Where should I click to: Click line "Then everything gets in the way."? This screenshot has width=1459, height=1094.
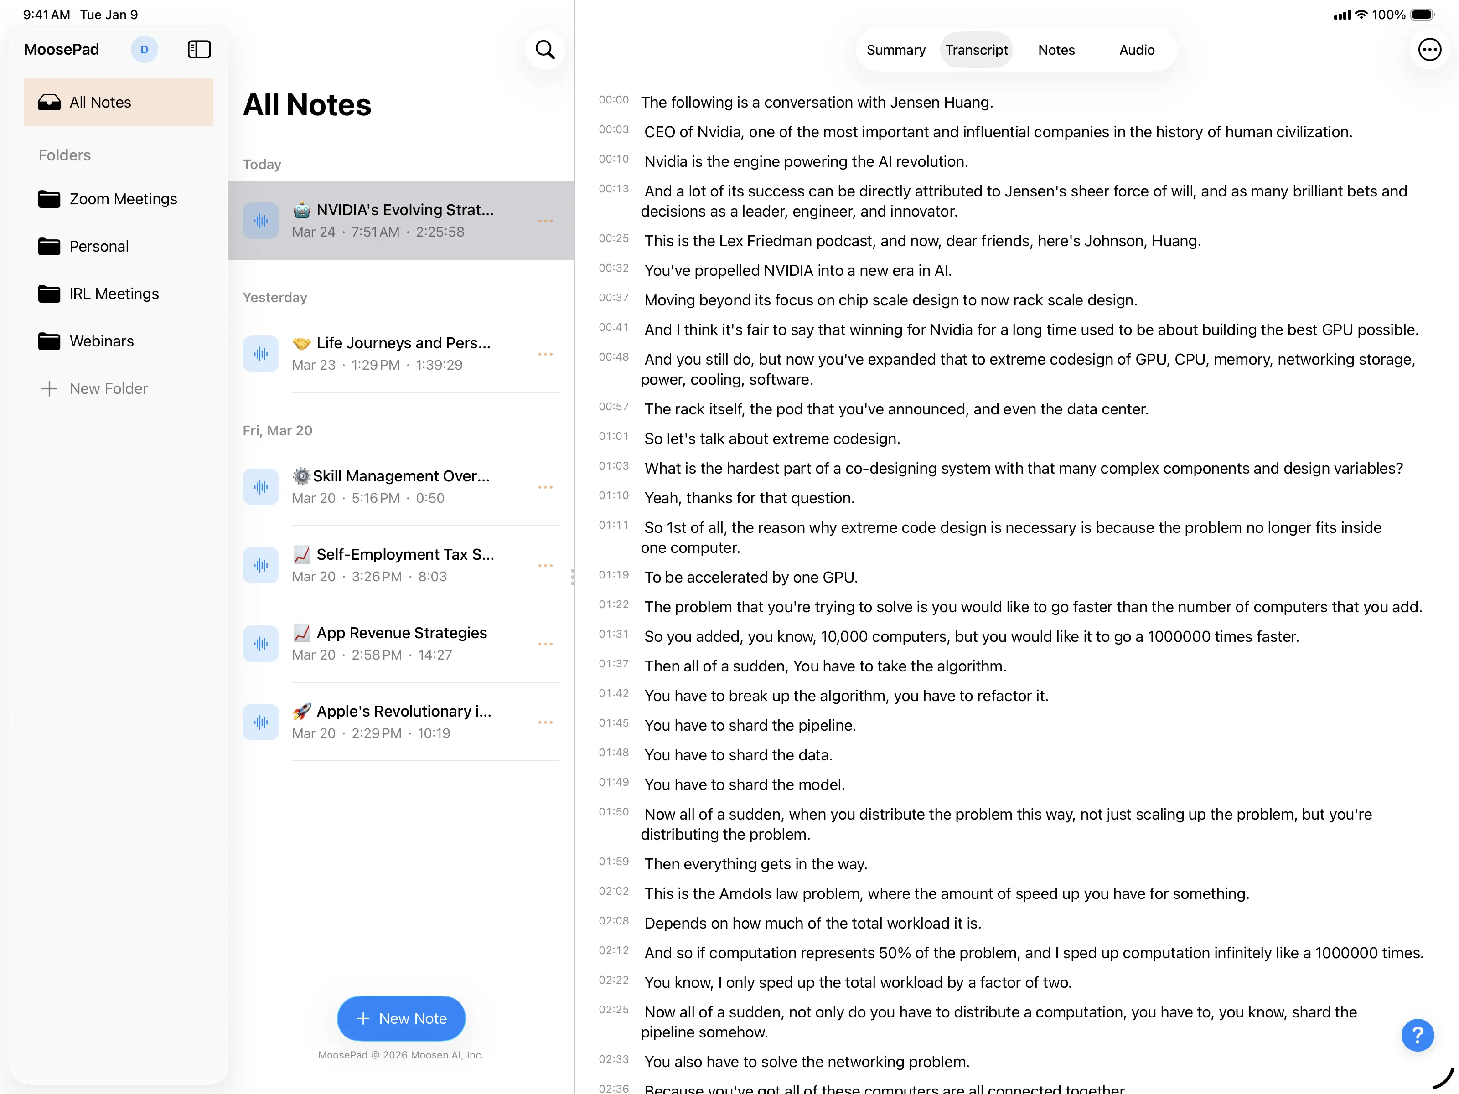pyautogui.click(x=756, y=864)
